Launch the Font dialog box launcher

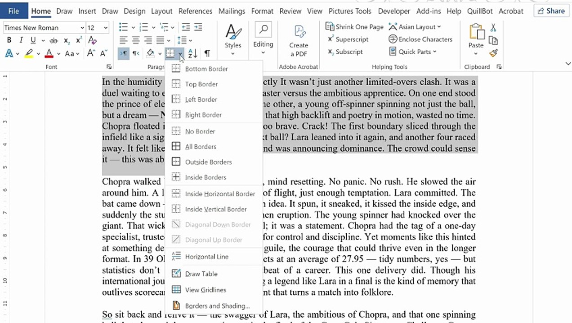(x=109, y=67)
